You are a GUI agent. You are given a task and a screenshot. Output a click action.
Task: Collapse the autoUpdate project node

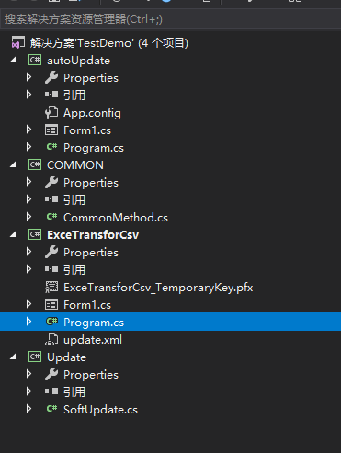coord(13,61)
